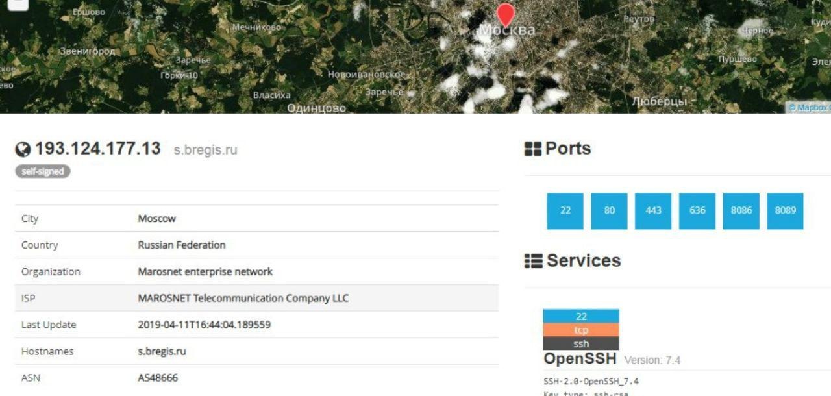Click the Services list icon
The width and height of the screenshot is (831, 396).
(x=533, y=261)
